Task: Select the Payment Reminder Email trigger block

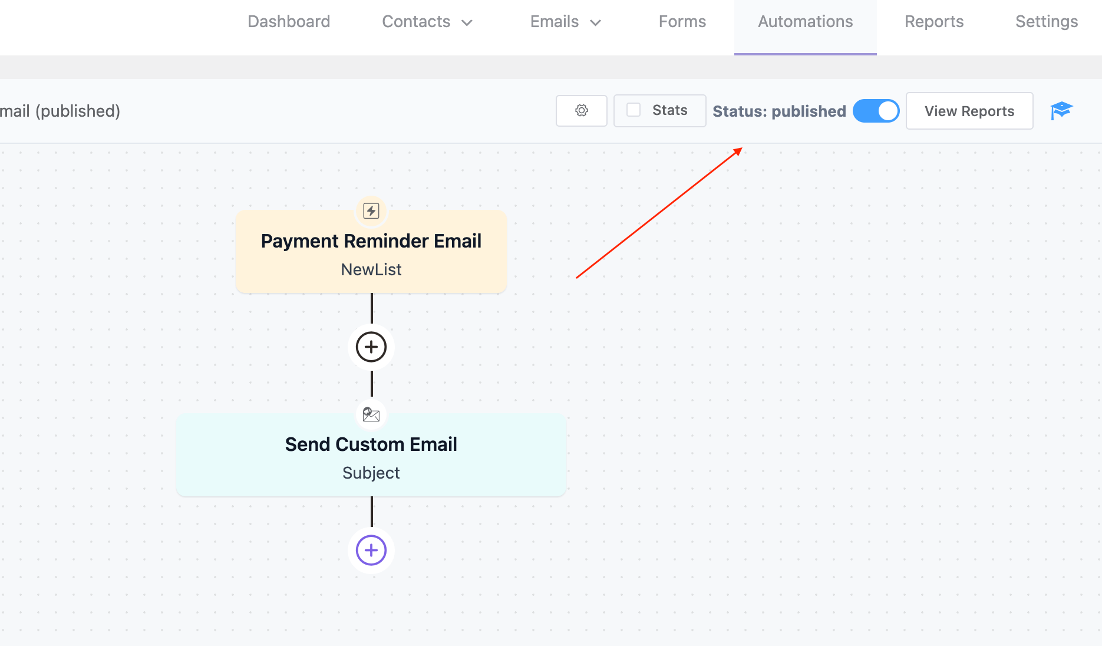Action: (x=371, y=252)
